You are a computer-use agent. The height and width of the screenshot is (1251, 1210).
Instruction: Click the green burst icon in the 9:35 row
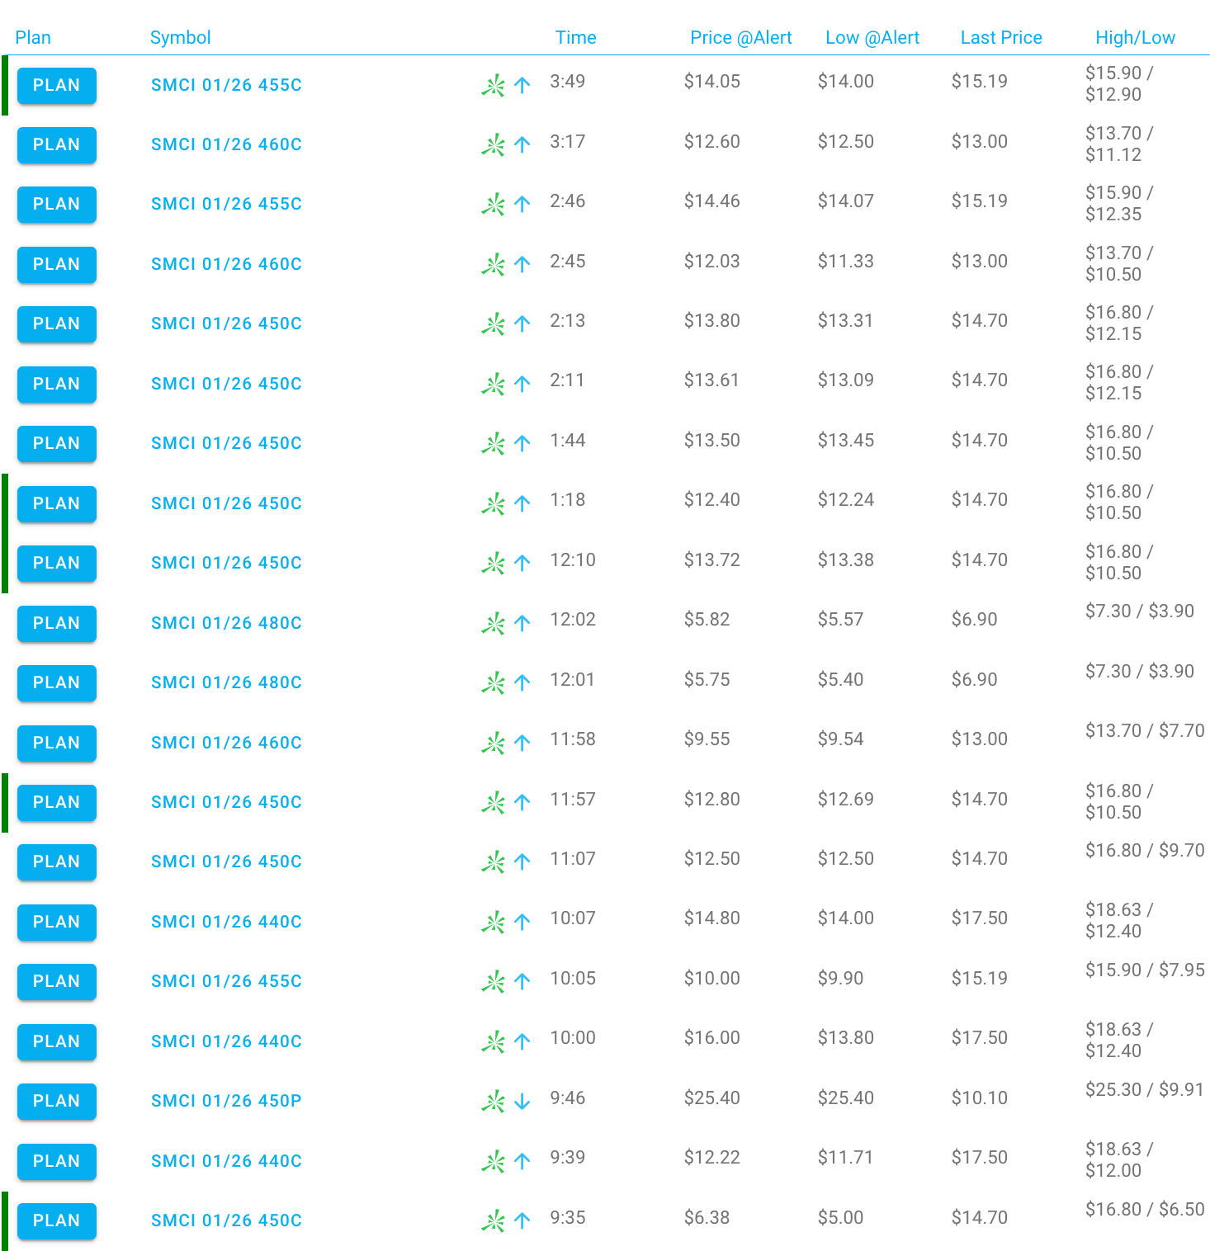[494, 1220]
